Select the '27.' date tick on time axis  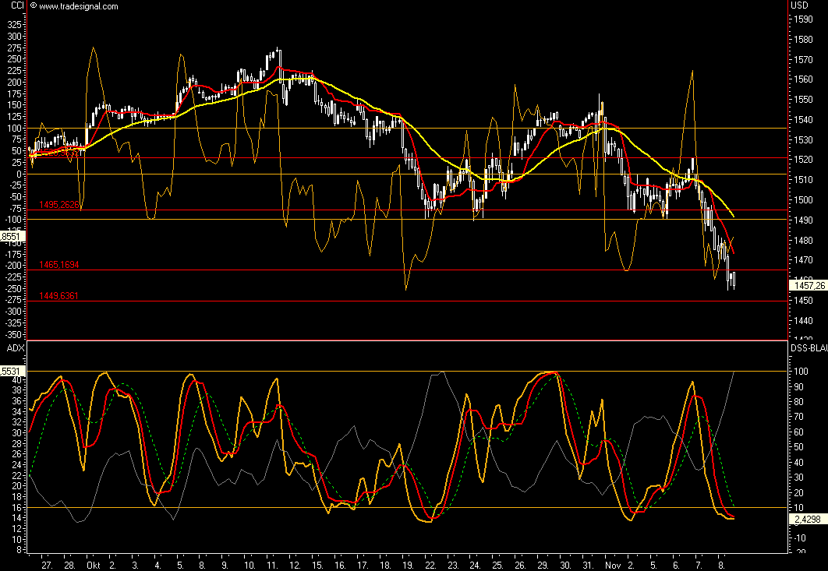[46, 564]
